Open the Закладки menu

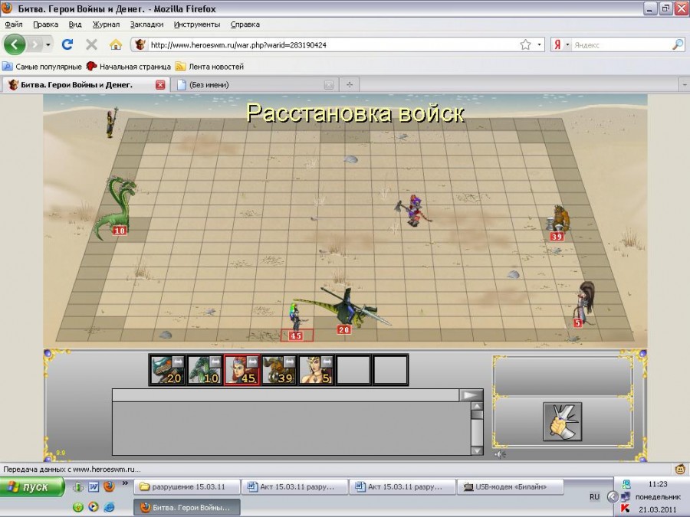pos(146,25)
